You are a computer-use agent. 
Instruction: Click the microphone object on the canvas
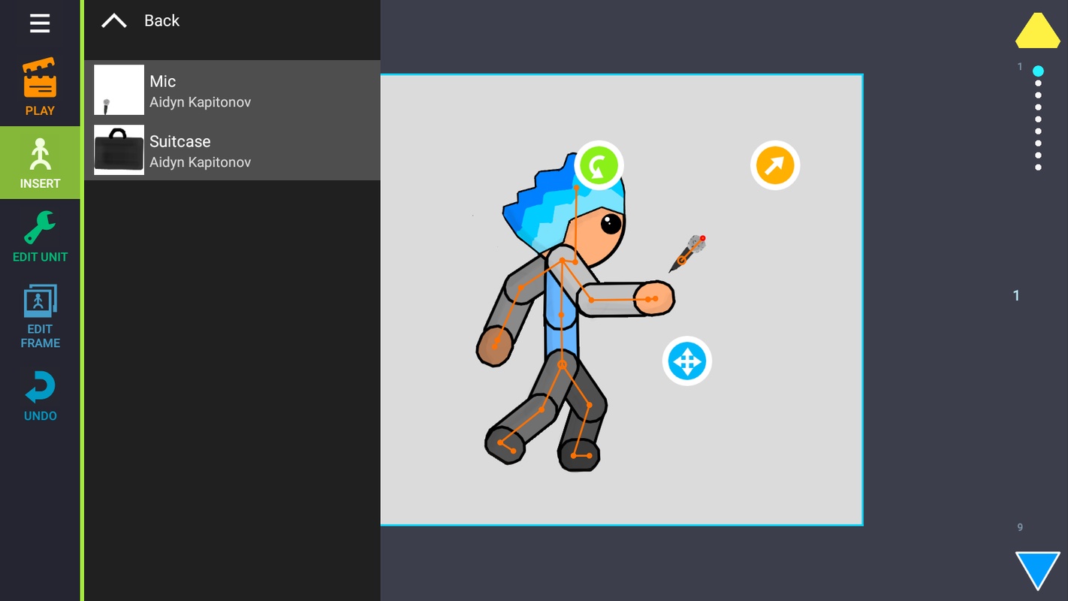coord(688,253)
